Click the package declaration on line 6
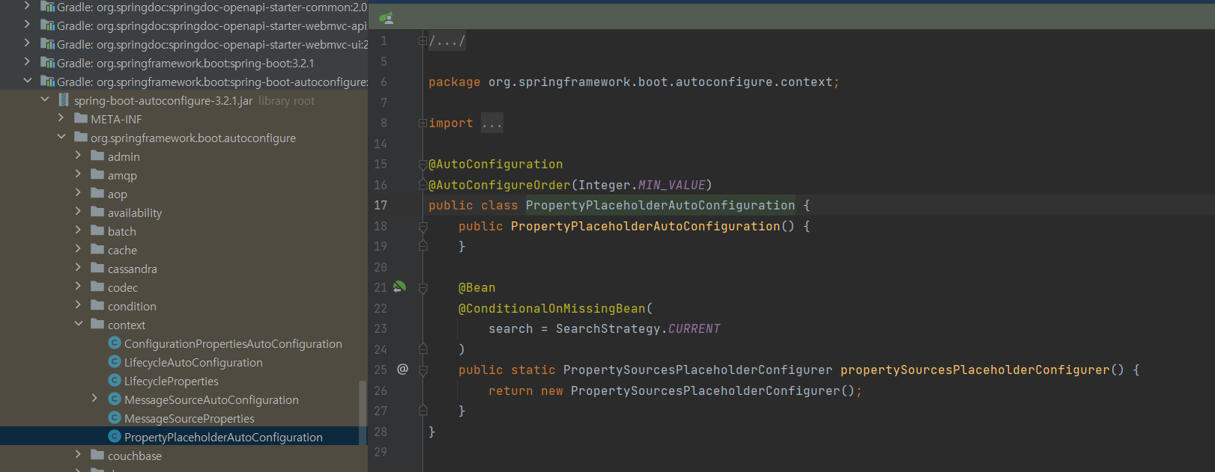The height and width of the screenshot is (472, 1215). click(634, 82)
